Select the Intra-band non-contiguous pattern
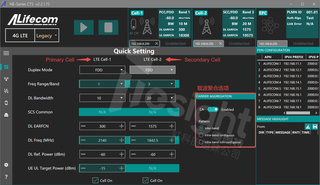The height and width of the screenshot is (185, 320). point(201,142)
